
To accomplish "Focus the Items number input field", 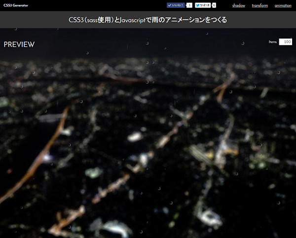I will (285, 42).
